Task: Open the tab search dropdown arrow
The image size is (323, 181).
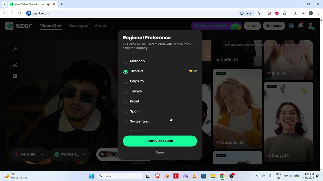Action: pos(4,4)
